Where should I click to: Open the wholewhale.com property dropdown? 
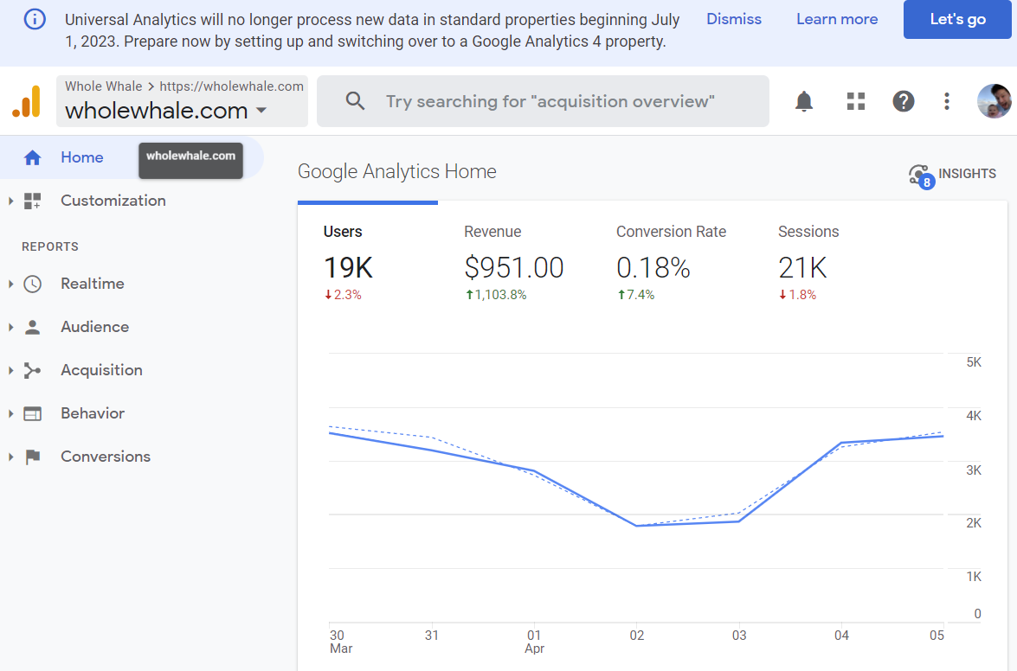(x=183, y=101)
